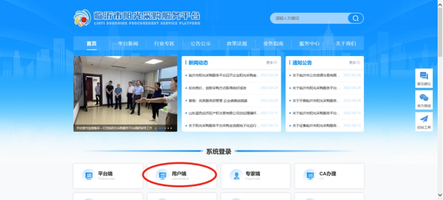Image resolution: width=443 pixels, height=200 pixels.
Task: Open the news item dated 2023-02-24
Action: [x=232, y=75]
